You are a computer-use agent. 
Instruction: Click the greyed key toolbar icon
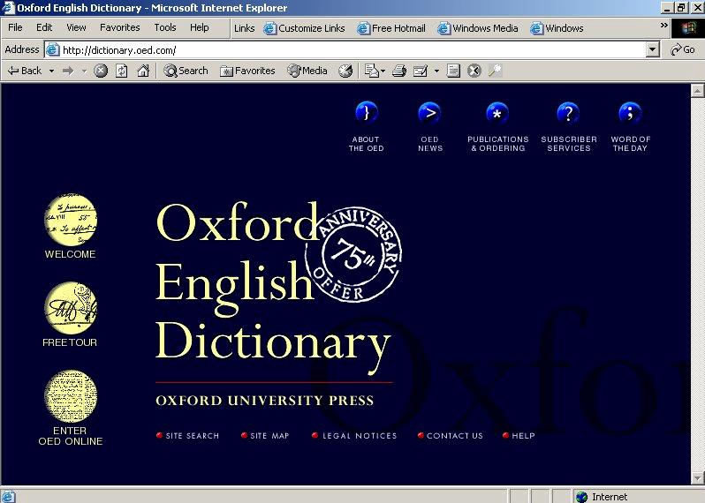pos(495,71)
